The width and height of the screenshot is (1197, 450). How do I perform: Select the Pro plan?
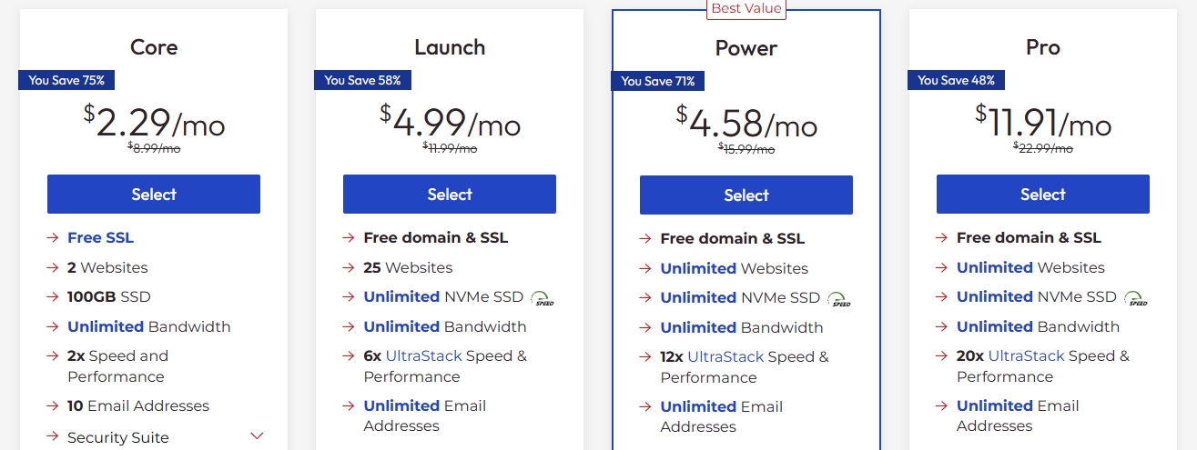coord(1042,195)
